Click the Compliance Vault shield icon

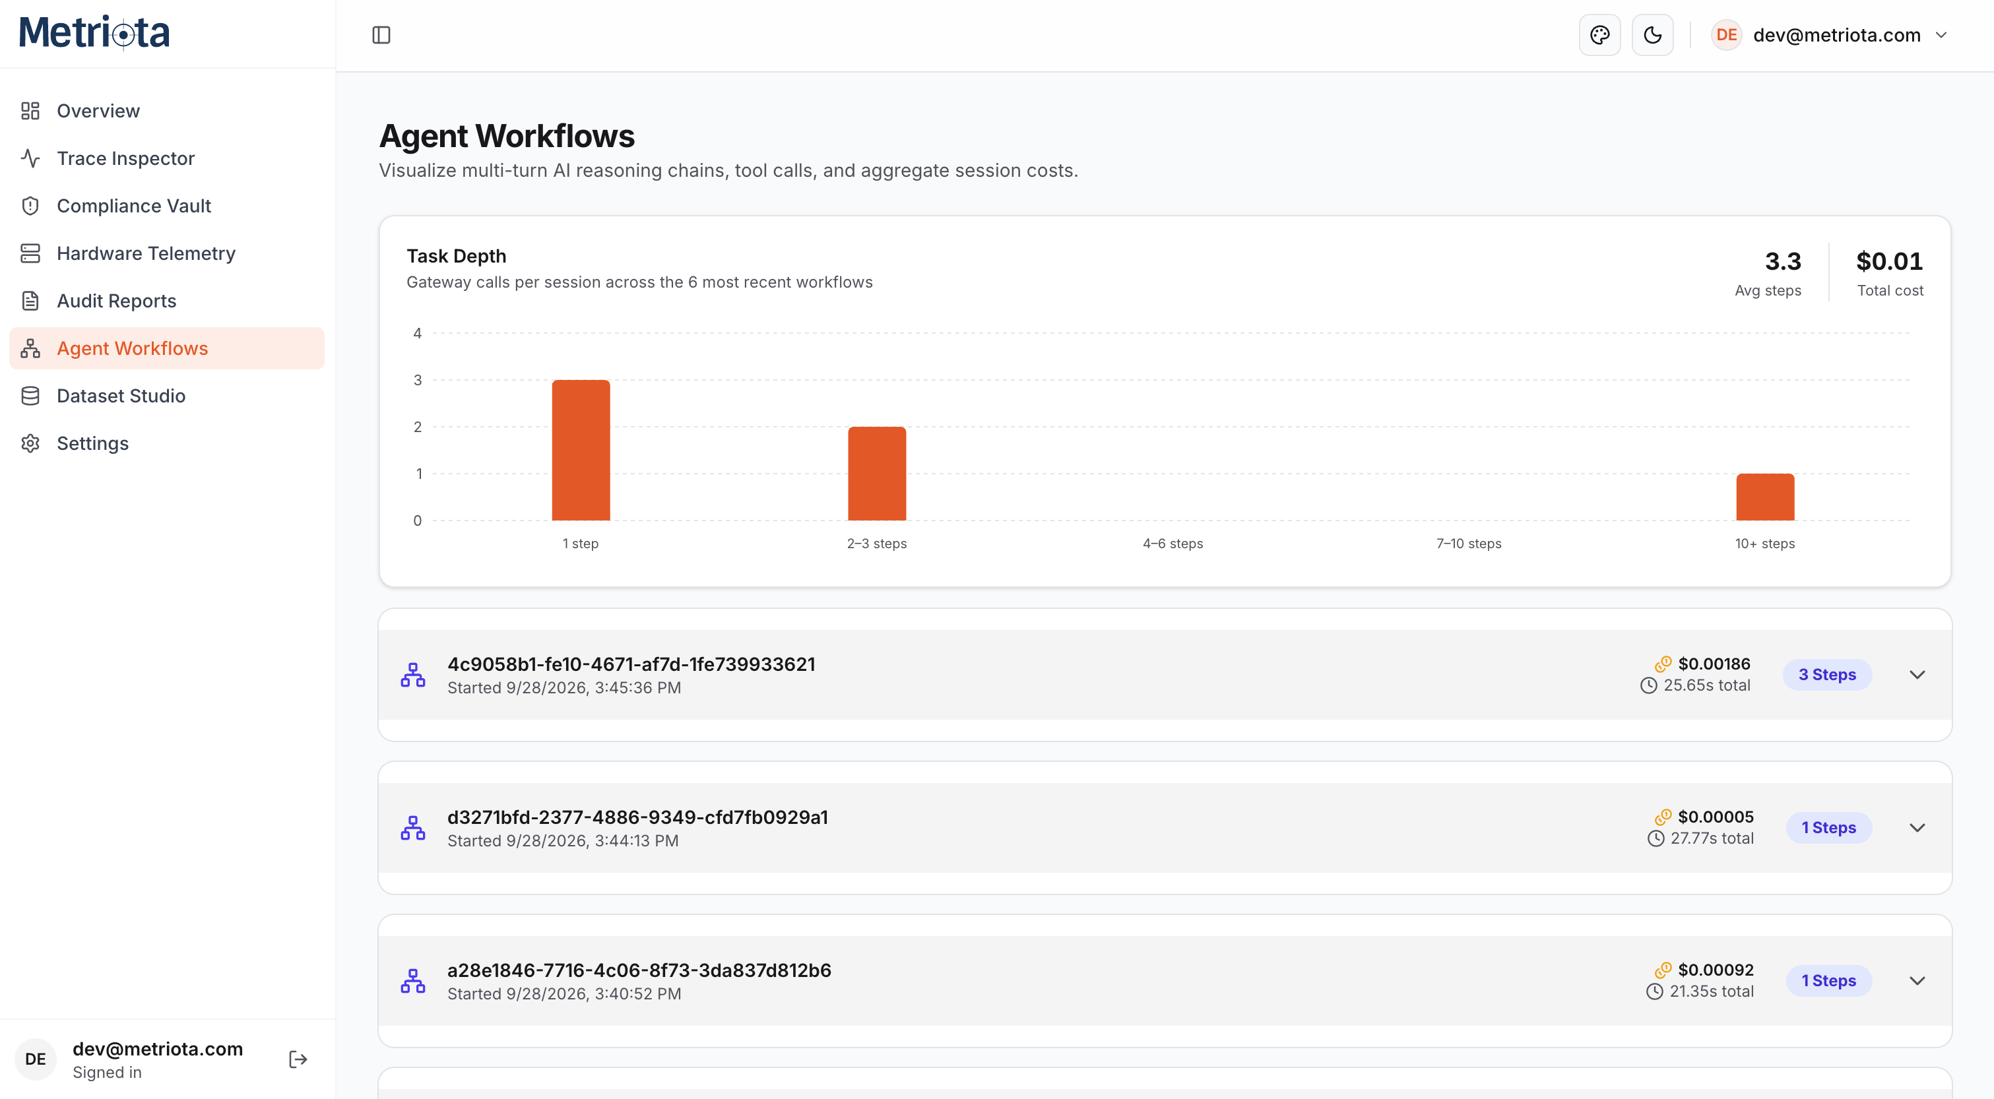pos(30,206)
